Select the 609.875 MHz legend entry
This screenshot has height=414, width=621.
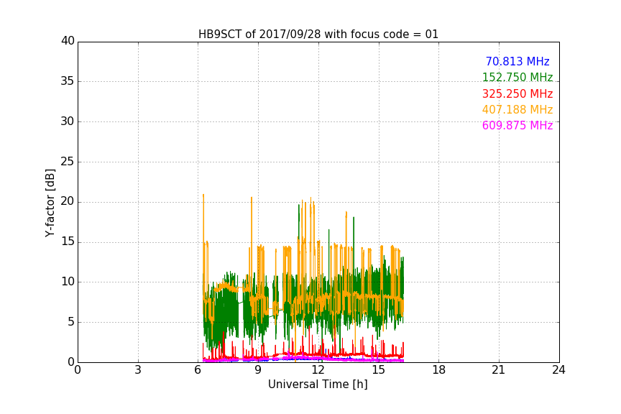517,125
